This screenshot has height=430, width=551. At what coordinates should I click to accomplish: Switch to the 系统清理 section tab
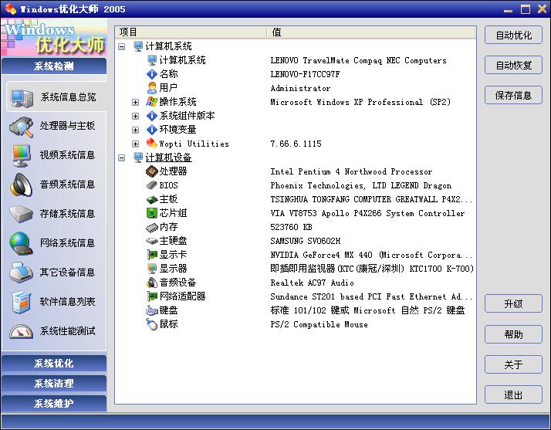[x=54, y=383]
